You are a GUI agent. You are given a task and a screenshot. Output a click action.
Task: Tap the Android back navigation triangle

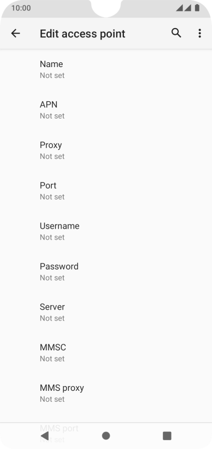pyautogui.click(x=45, y=435)
